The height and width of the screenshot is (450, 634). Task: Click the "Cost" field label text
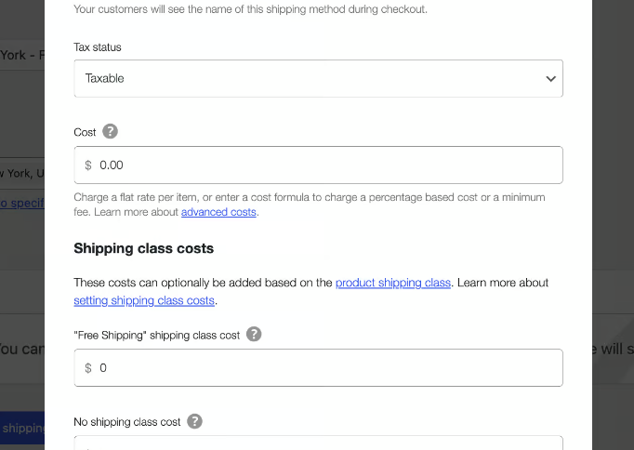point(85,132)
